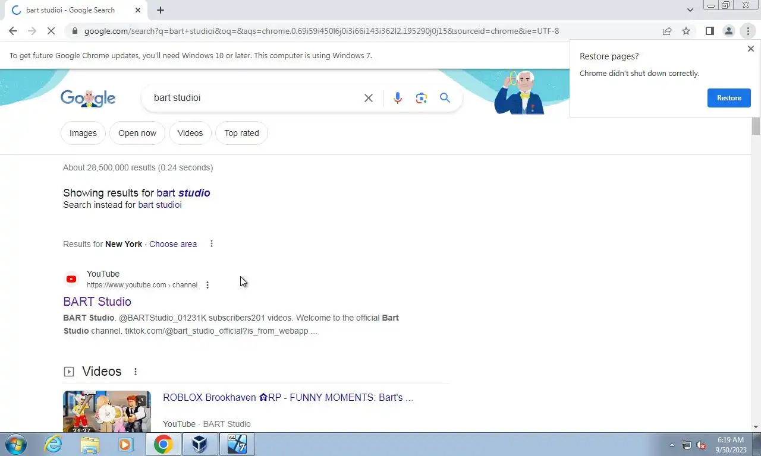Viewport: 761px width, 456px height.
Task: Open Windows Explorer folder in taskbar
Action: [90, 444]
